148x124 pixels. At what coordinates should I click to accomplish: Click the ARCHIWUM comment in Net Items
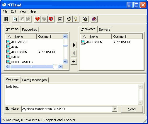tap(46, 52)
